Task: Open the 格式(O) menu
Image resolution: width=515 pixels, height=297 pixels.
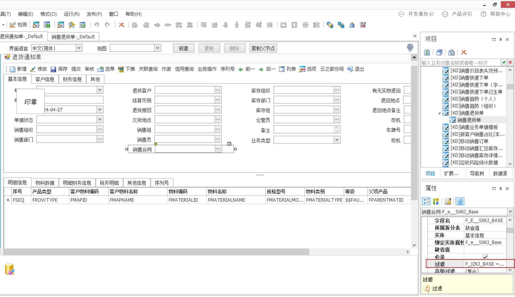Action: pos(48,14)
